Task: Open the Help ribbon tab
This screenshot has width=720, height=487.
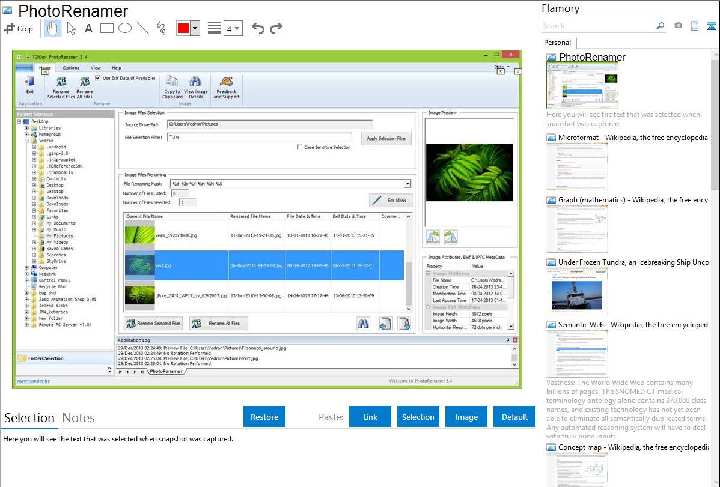Action: coord(117,67)
